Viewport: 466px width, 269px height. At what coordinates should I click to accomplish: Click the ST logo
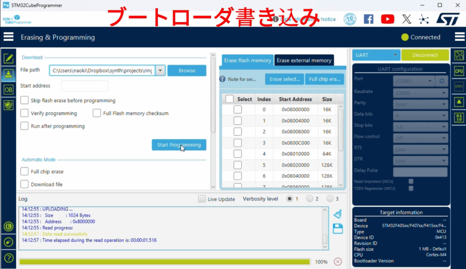coord(448,19)
